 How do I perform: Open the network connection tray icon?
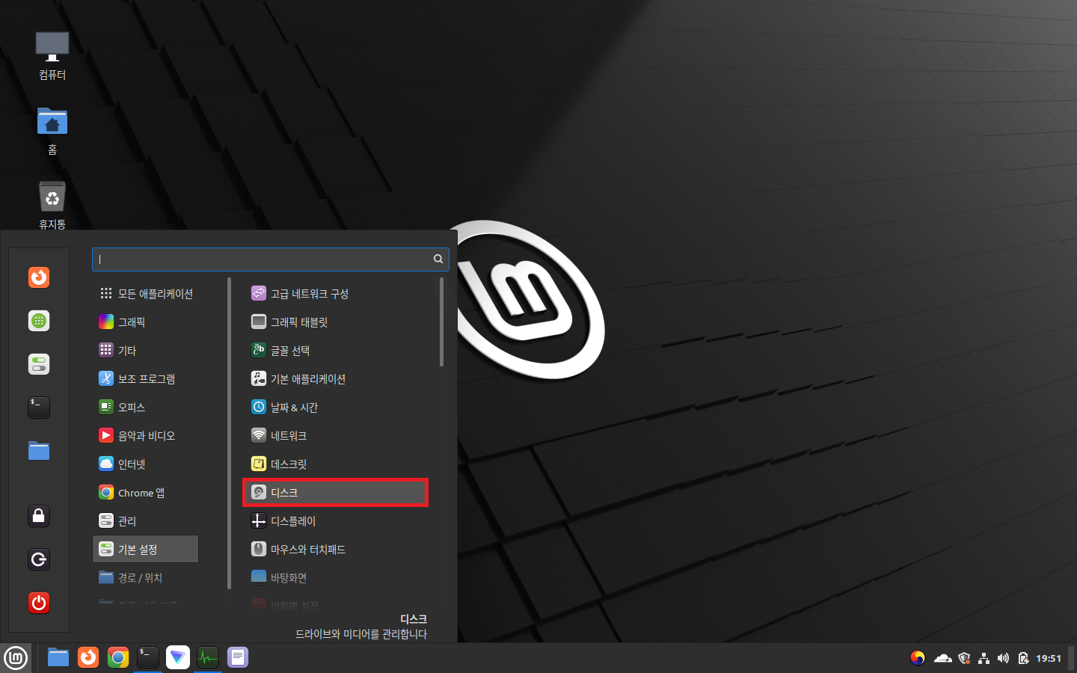coord(984,658)
